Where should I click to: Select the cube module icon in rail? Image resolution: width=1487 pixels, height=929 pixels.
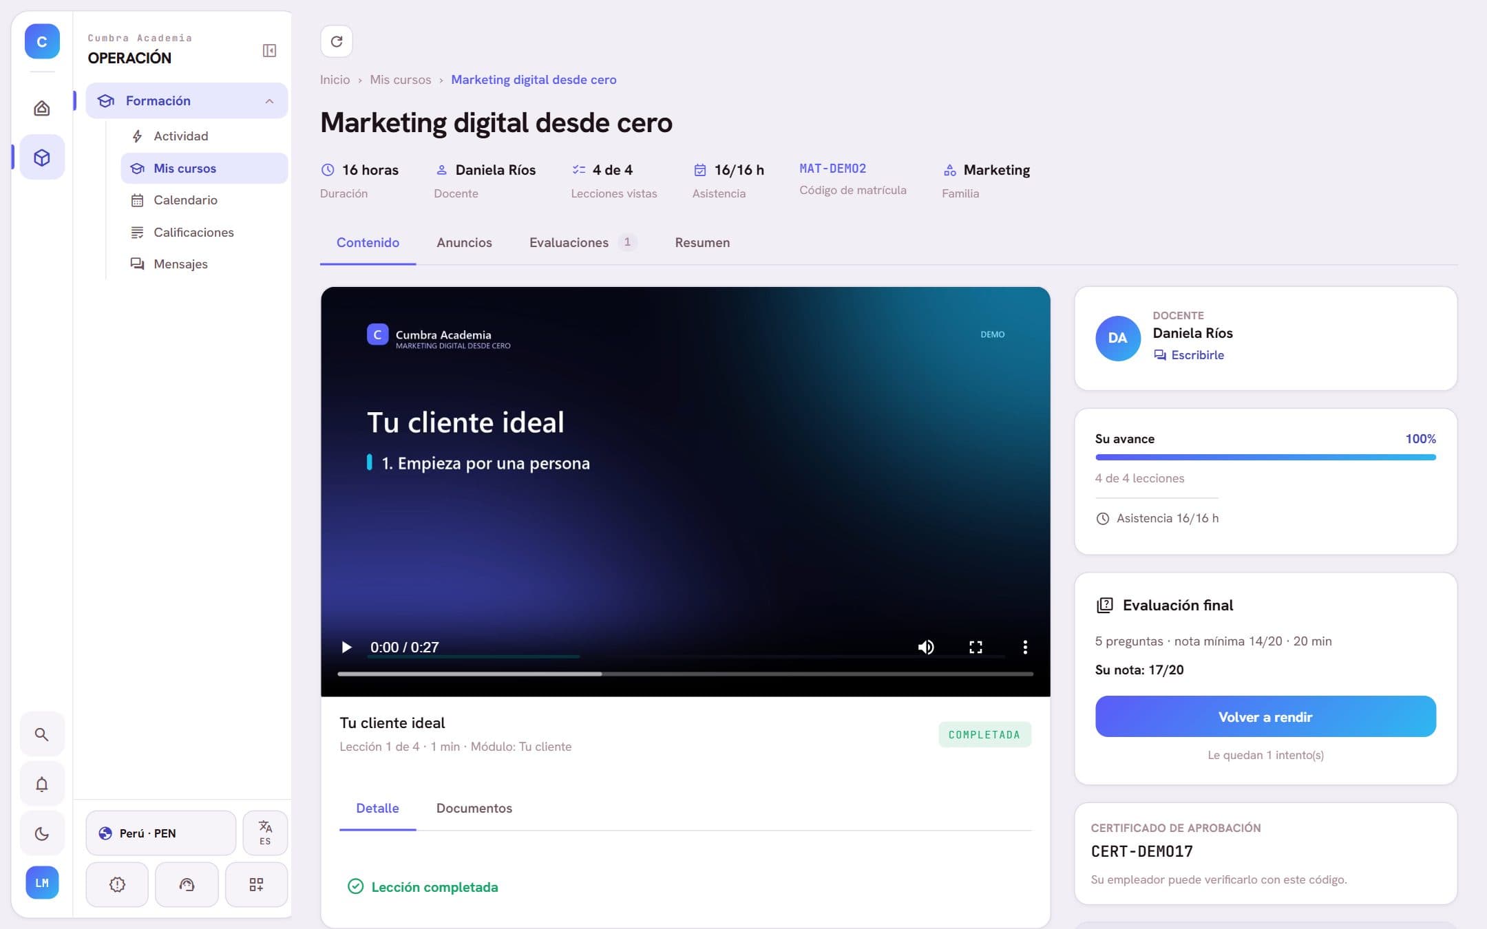pyautogui.click(x=42, y=158)
